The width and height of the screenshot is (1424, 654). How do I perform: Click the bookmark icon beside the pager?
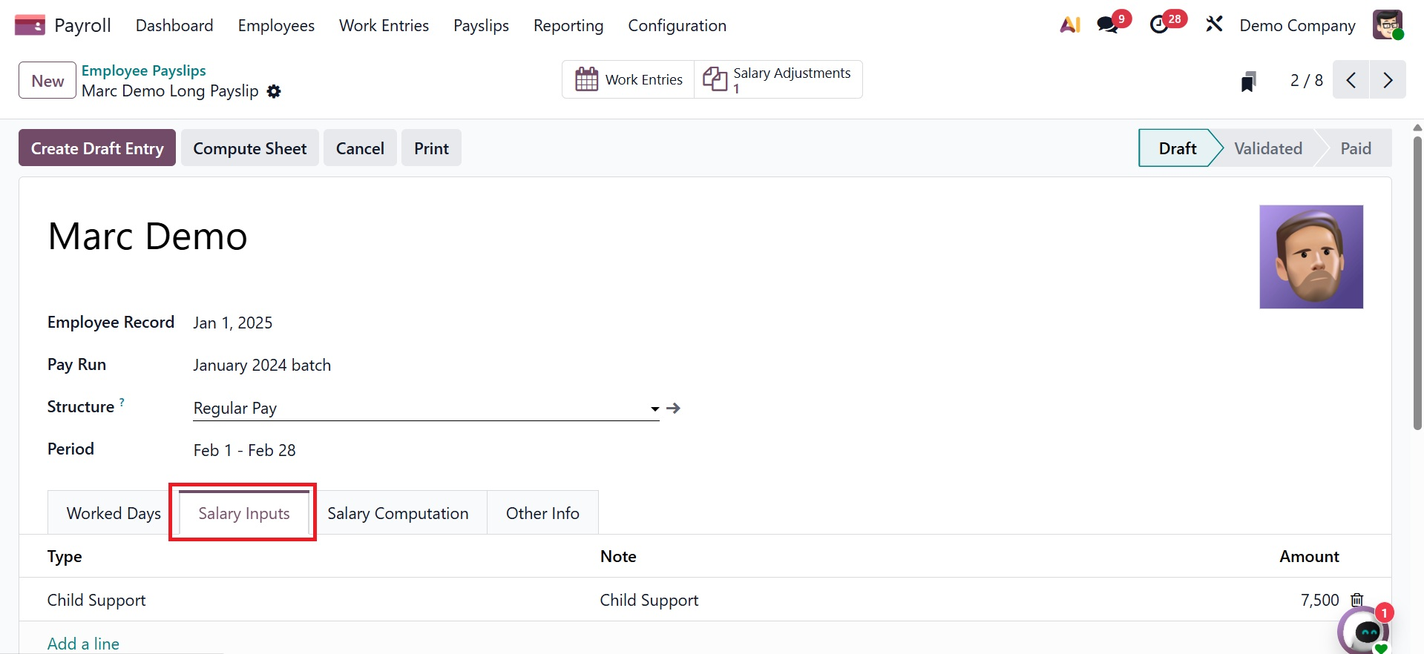point(1248,81)
